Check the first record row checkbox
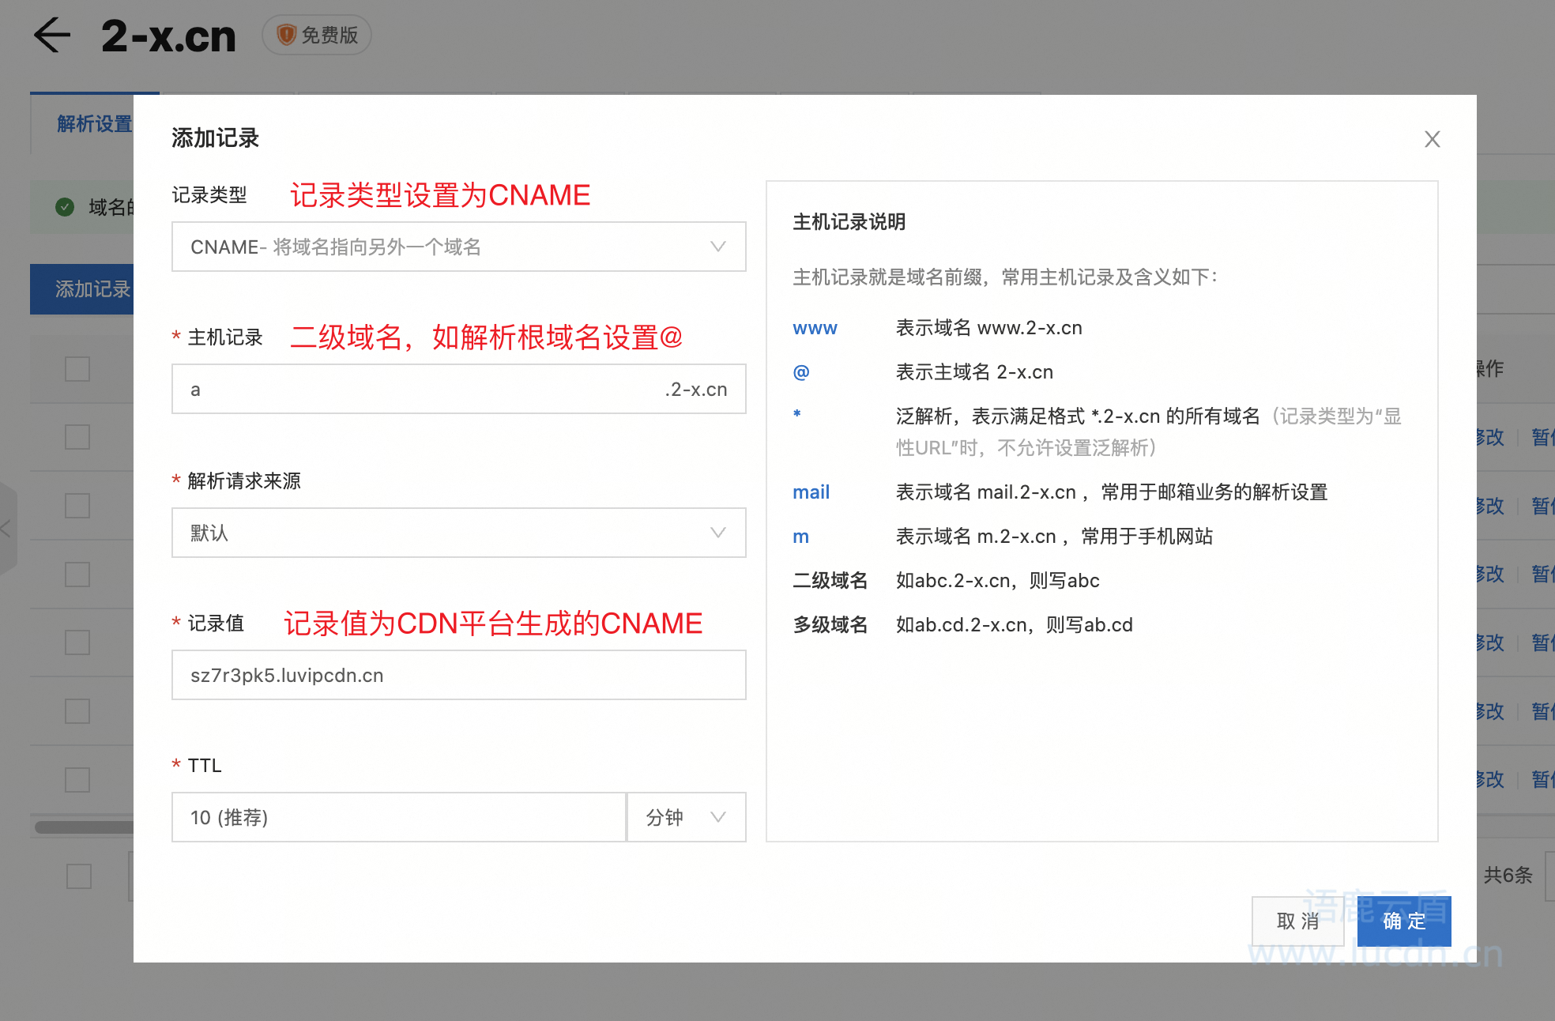The image size is (1555, 1021). [x=77, y=369]
